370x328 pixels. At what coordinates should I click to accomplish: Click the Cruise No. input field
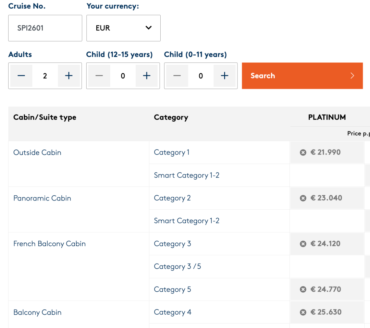[x=45, y=28]
